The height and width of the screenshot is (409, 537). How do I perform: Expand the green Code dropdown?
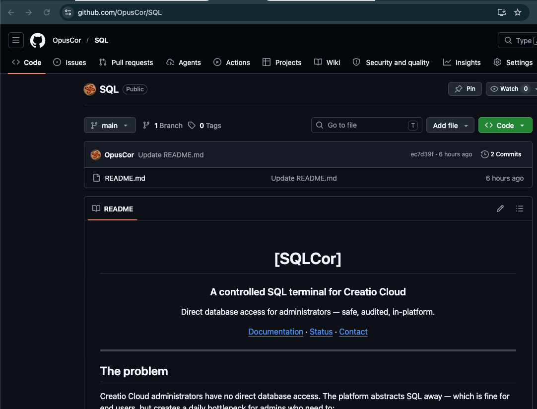click(505, 126)
